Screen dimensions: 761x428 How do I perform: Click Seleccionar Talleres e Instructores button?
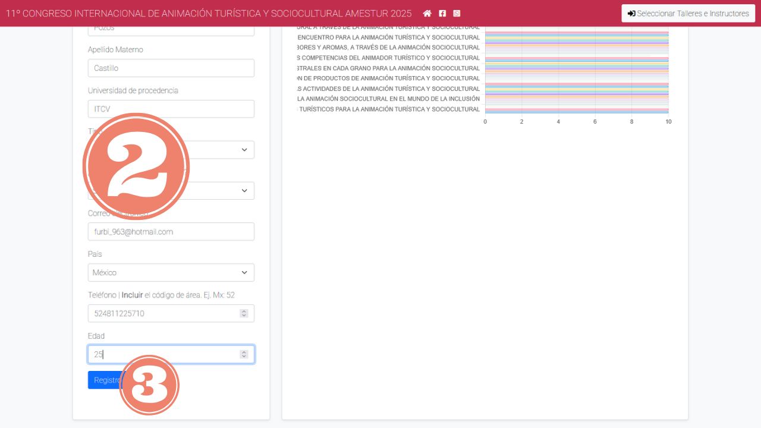pos(688,13)
